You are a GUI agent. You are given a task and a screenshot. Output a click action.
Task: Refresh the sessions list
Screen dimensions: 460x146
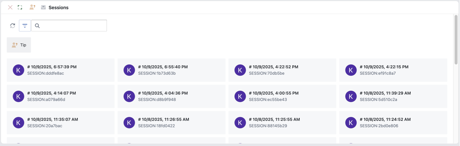click(x=12, y=26)
